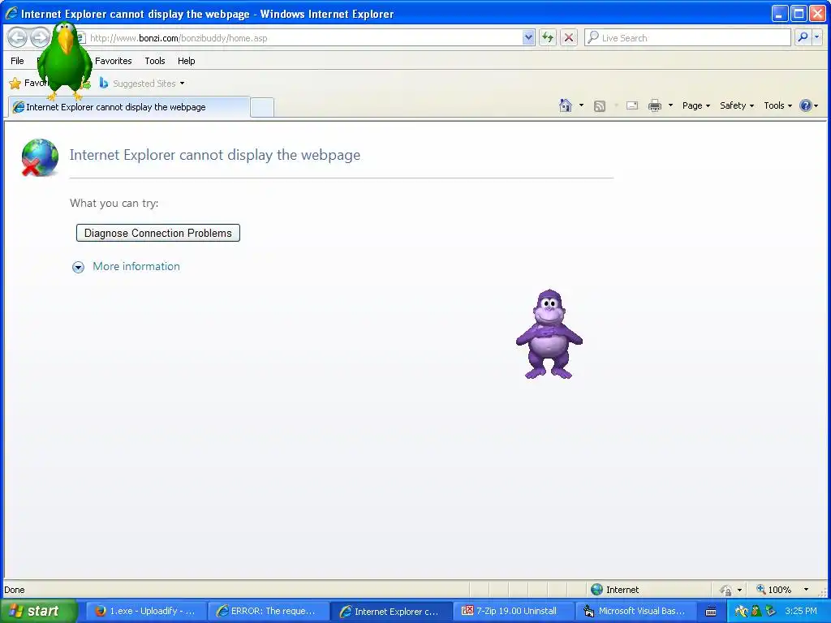Click the Print printer icon
Screen dimensions: 831x623
tap(655, 105)
